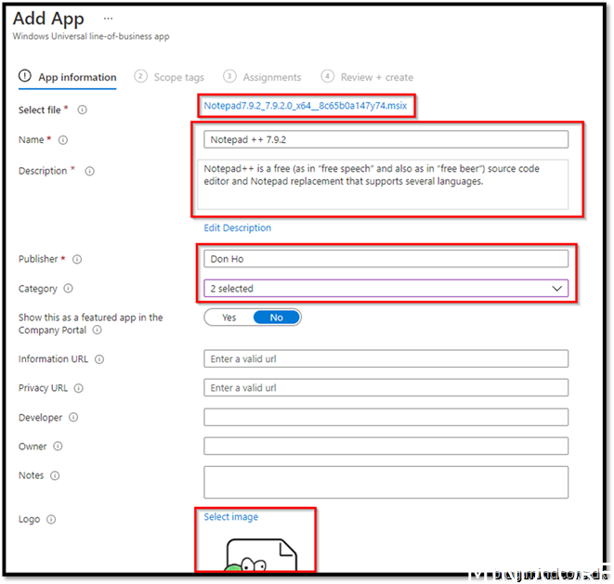Screen dimensions: 614x584
Task: Click the Notepad msix file link
Action: click(306, 106)
